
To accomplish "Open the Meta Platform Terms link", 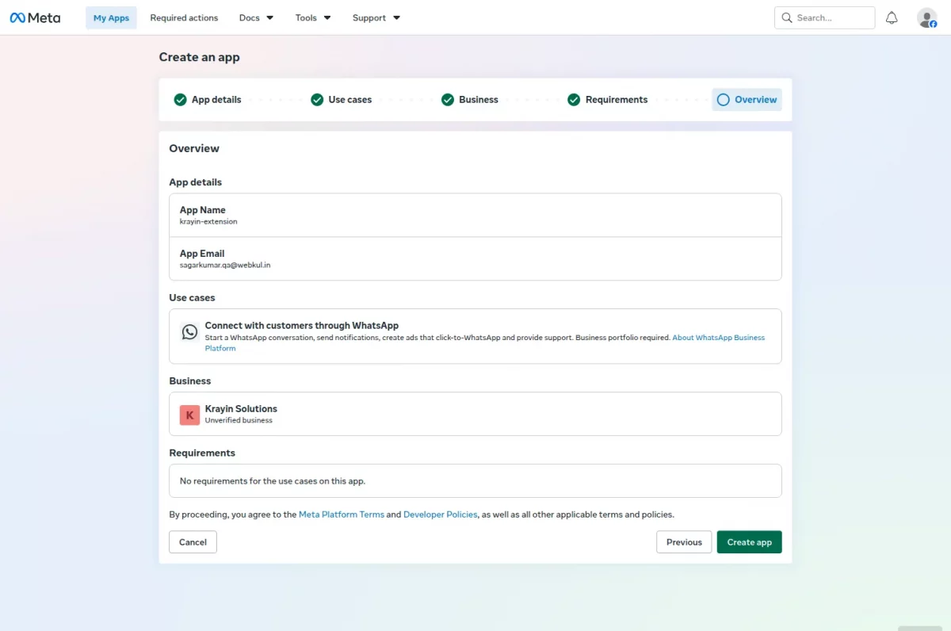I will click(x=342, y=514).
